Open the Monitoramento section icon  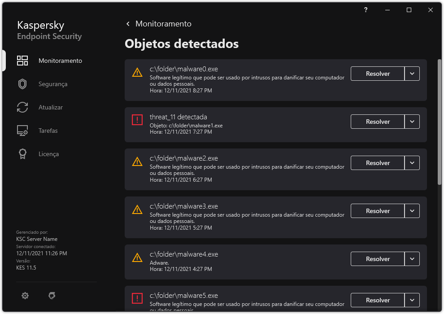[22, 61]
